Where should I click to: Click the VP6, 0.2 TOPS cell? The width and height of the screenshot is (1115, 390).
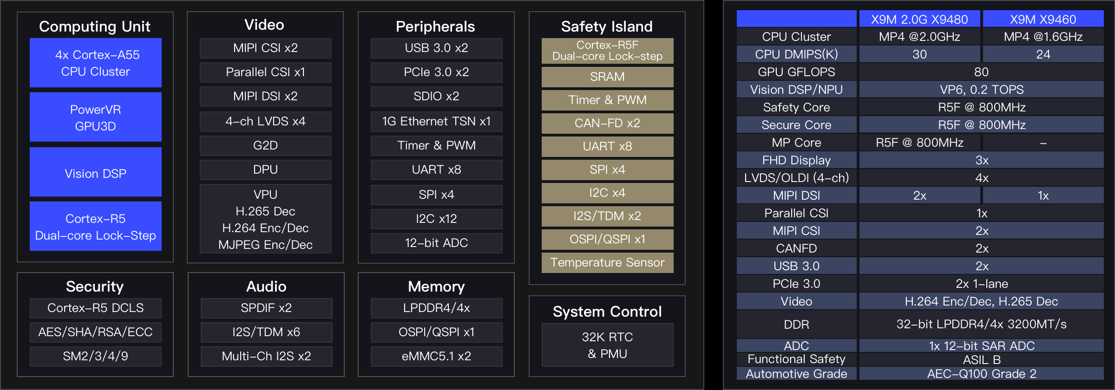(x=982, y=90)
